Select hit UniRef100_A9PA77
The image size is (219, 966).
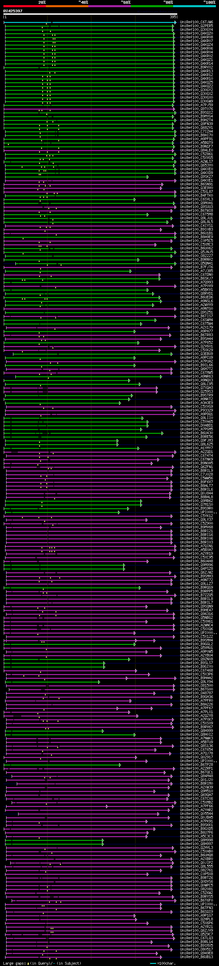click(x=196, y=331)
